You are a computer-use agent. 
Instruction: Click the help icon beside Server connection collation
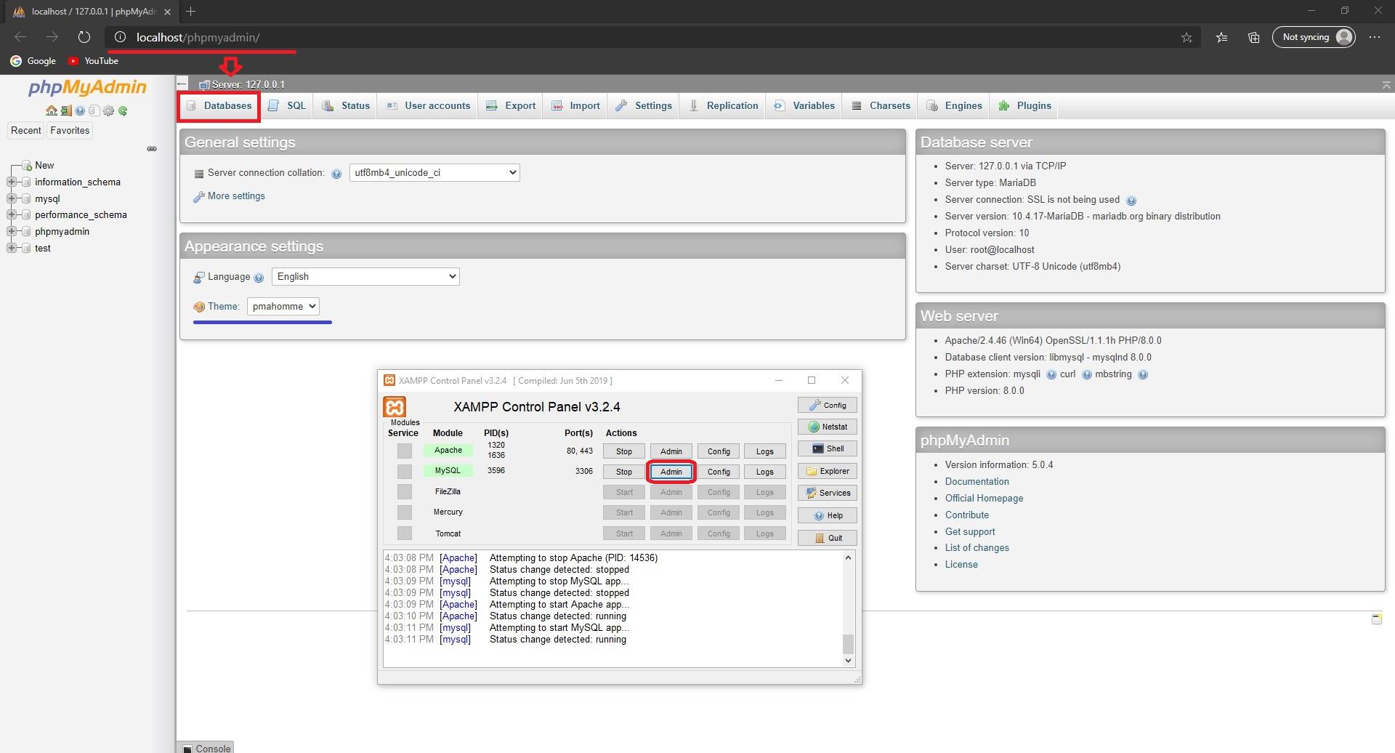click(336, 174)
